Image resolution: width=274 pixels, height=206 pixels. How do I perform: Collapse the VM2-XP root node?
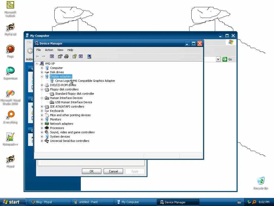tap(37, 64)
